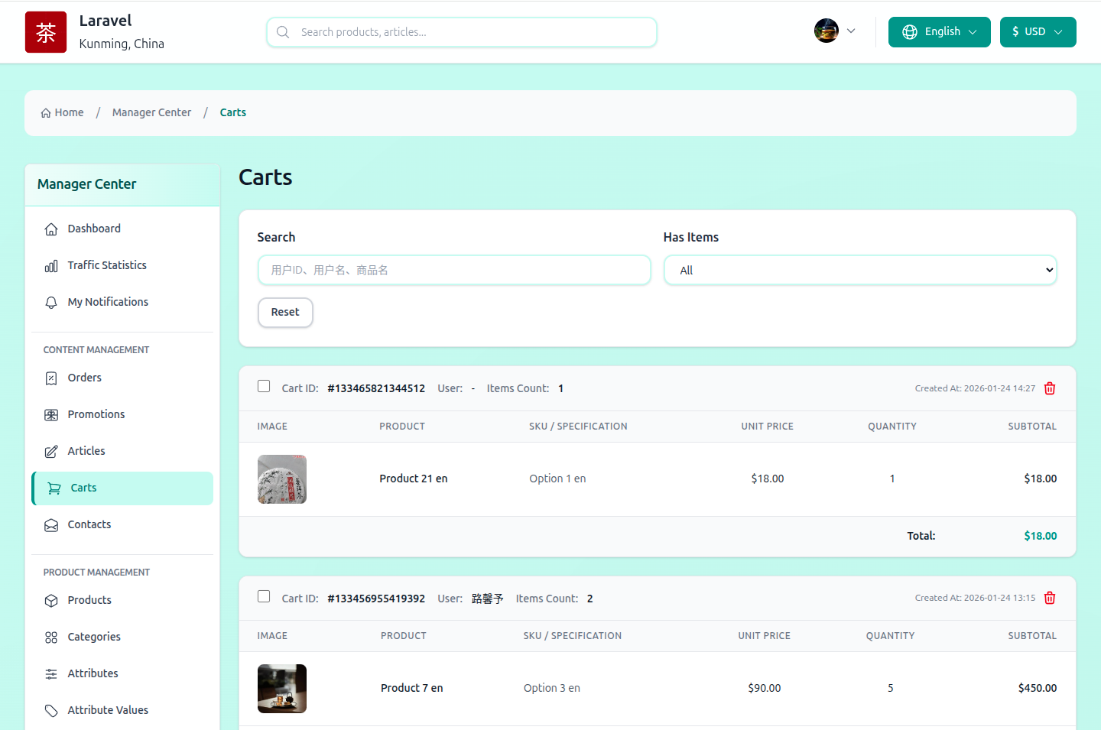The height and width of the screenshot is (730, 1101).
Task: Click the red tea logo icon
Action: coord(46,32)
